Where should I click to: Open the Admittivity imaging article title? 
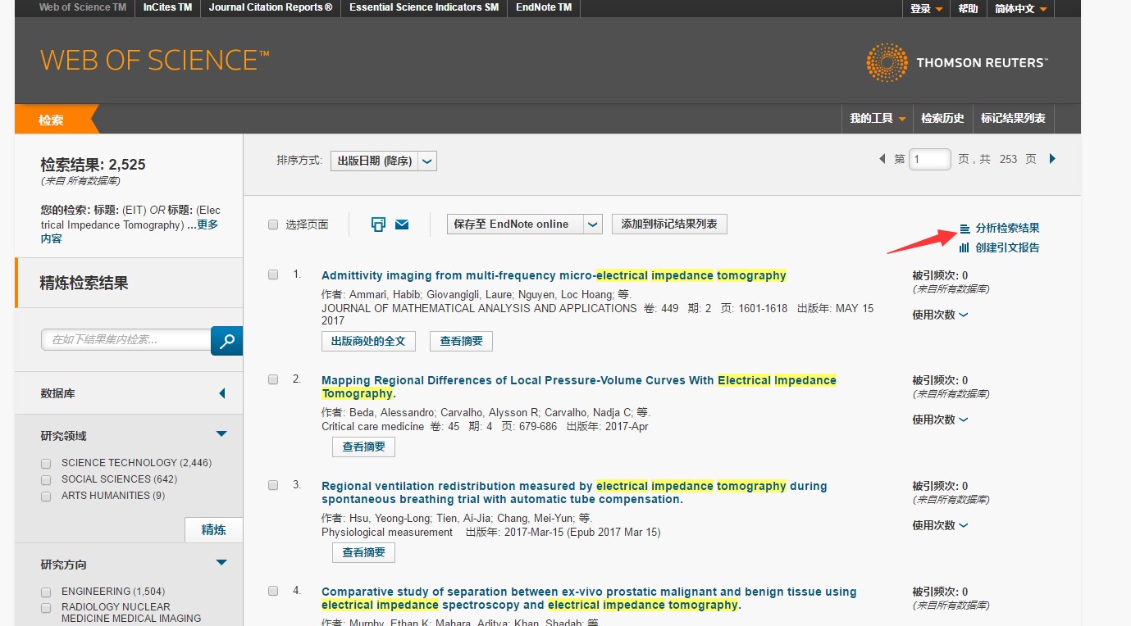(x=554, y=275)
